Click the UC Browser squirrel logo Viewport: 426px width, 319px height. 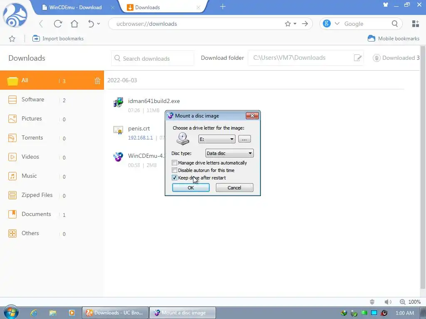coord(15,15)
